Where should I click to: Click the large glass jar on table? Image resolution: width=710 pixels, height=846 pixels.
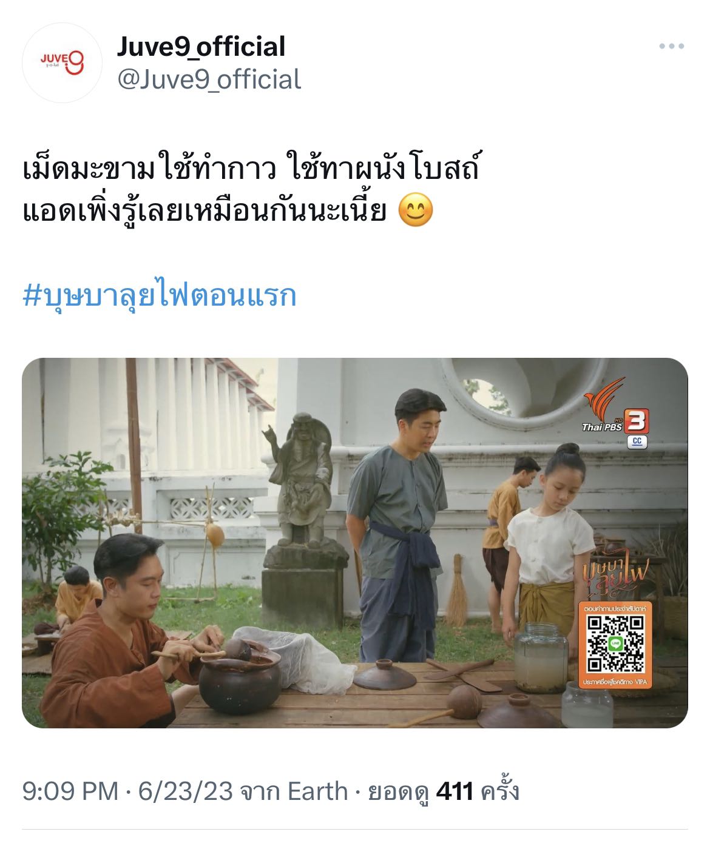pyautogui.click(x=541, y=657)
